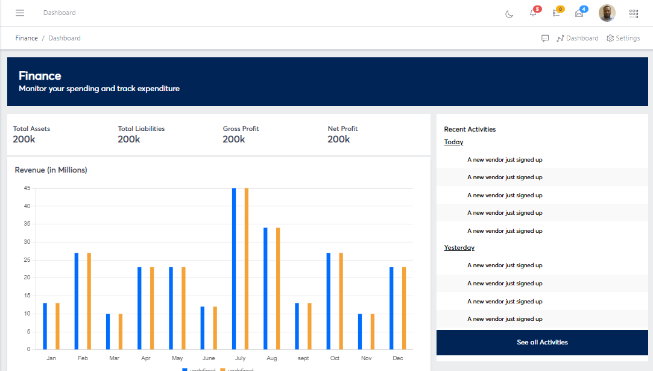653x371 pixels.
Task: Open the apps grid launcher
Action: tap(633, 13)
